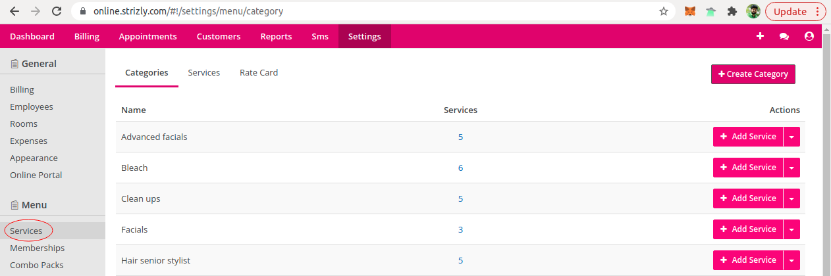
Task: Go back to the previous page
Action: tap(14, 11)
